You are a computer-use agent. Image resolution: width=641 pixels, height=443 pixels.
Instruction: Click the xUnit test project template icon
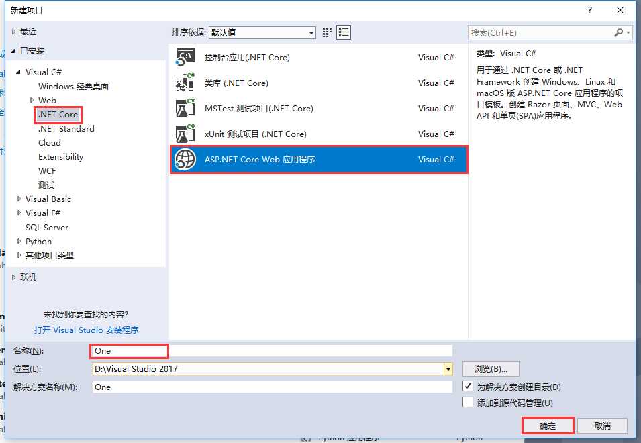point(185,134)
